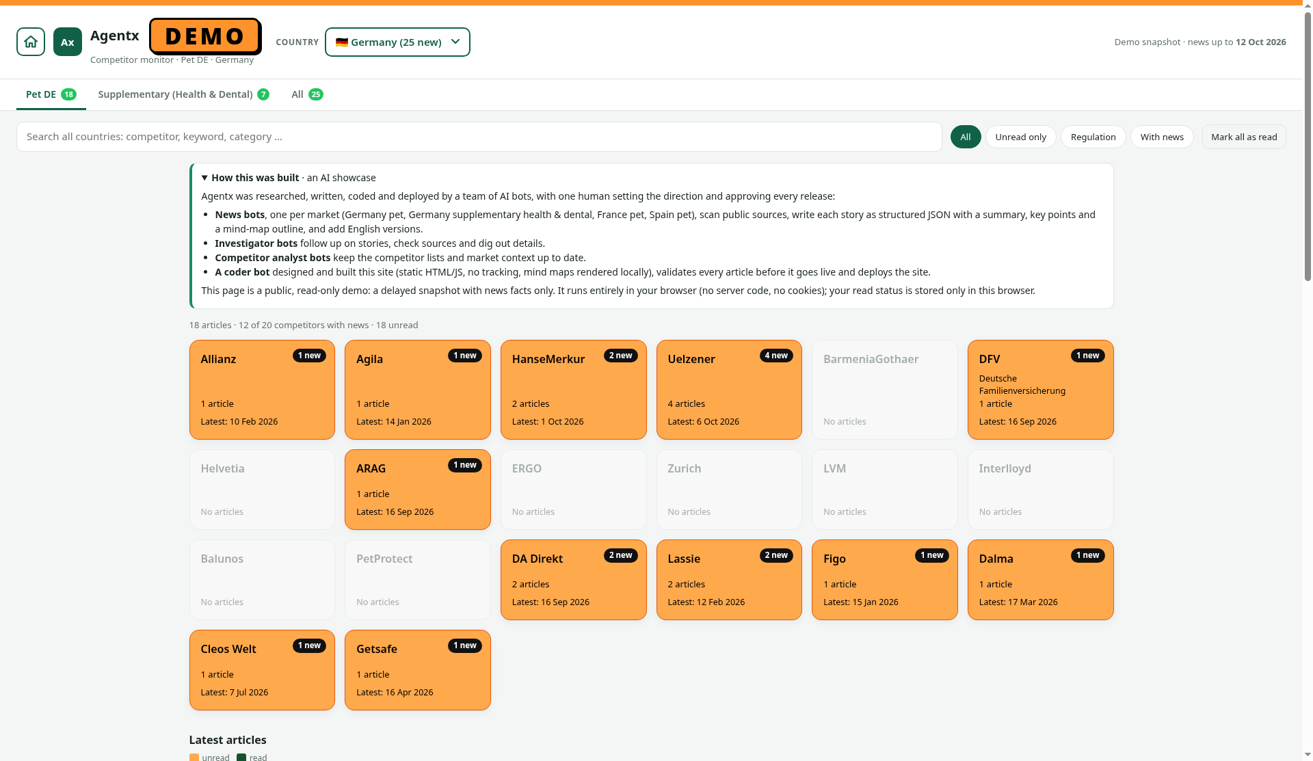Click Mark all as read
The image size is (1313, 761).
pyautogui.click(x=1244, y=137)
